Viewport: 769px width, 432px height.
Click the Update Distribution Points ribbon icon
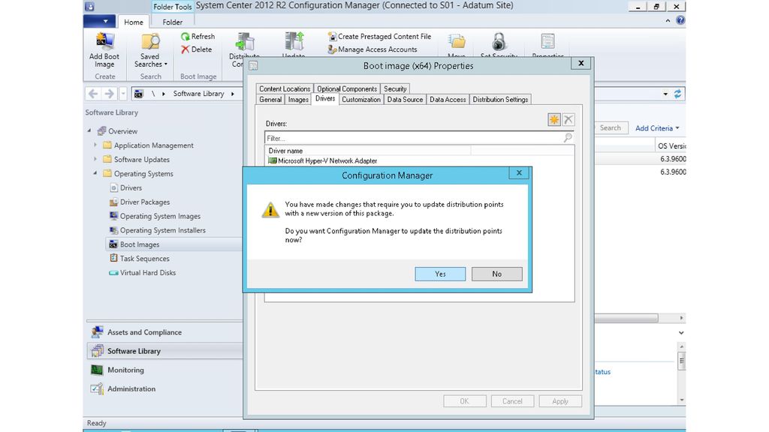294,42
